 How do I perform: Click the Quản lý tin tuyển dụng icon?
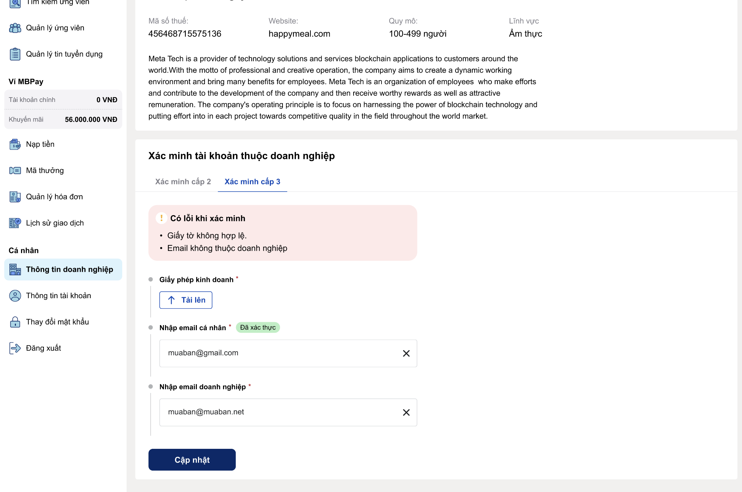pos(15,54)
